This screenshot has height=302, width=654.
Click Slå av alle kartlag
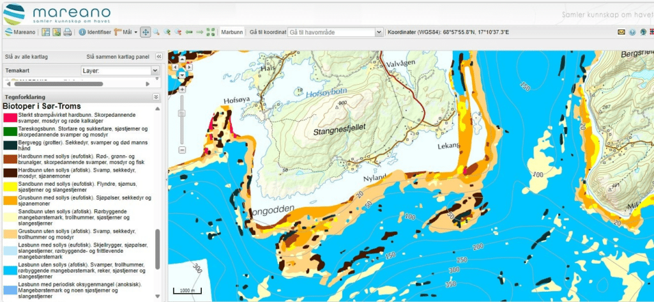pos(26,56)
